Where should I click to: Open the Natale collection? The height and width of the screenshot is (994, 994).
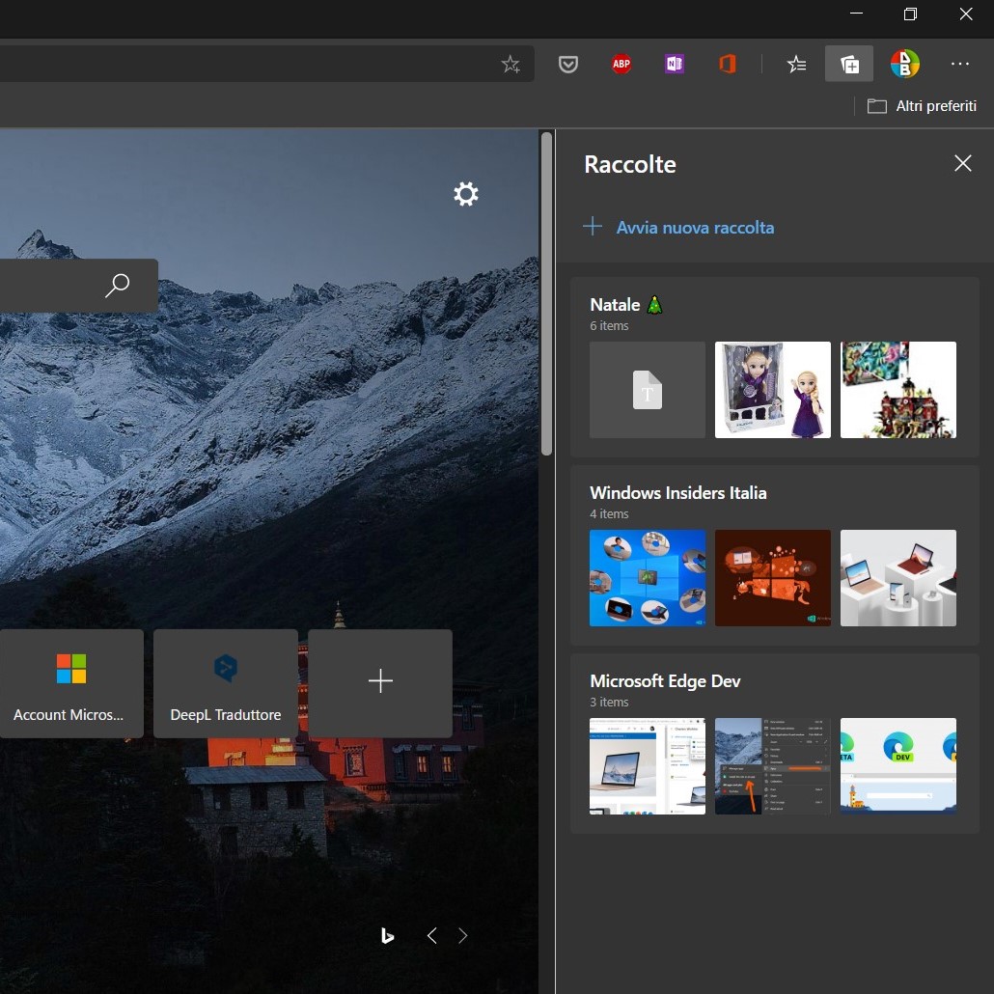(775, 367)
